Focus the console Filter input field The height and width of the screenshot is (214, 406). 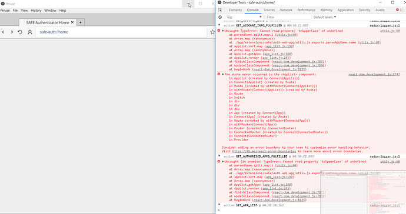click(288, 17)
